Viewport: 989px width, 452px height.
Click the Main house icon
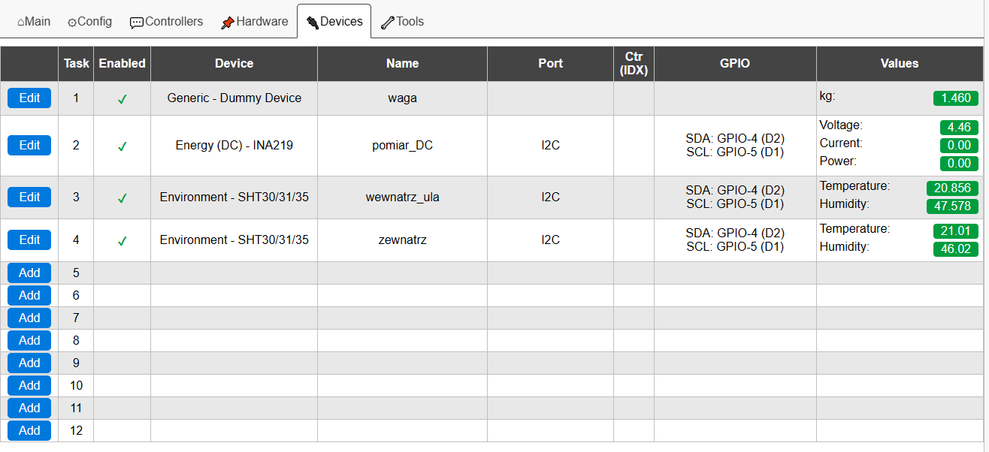tap(21, 23)
